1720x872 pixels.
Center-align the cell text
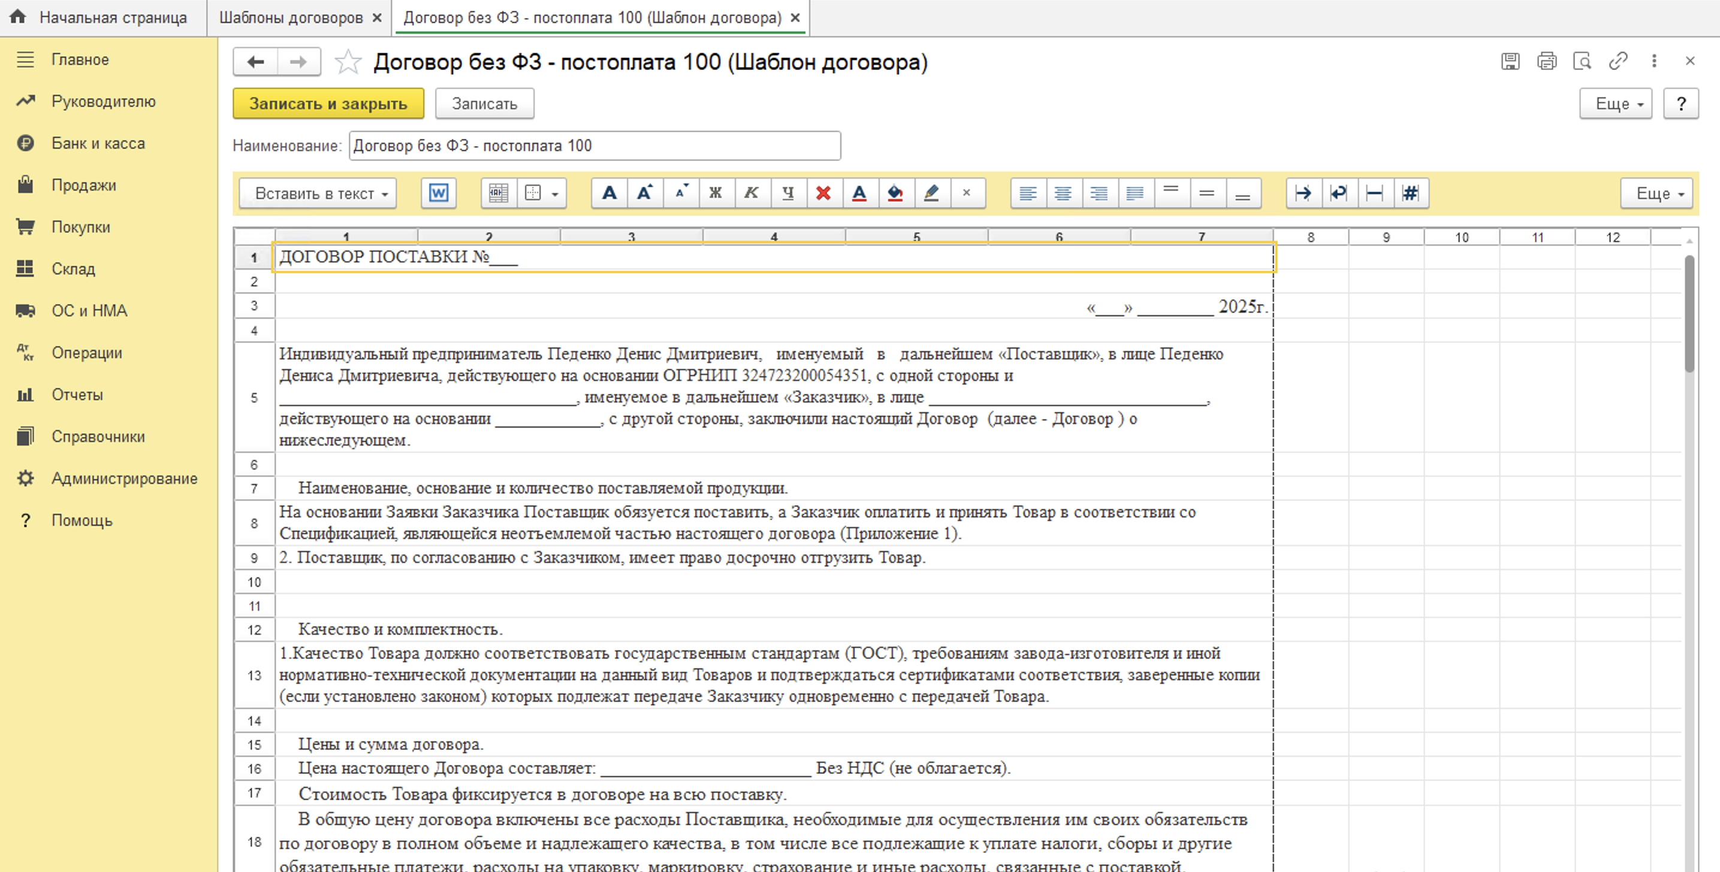pos(1063,193)
